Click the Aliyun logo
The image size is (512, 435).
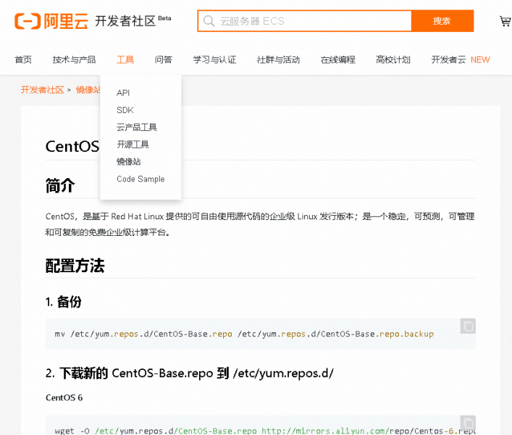coord(51,21)
